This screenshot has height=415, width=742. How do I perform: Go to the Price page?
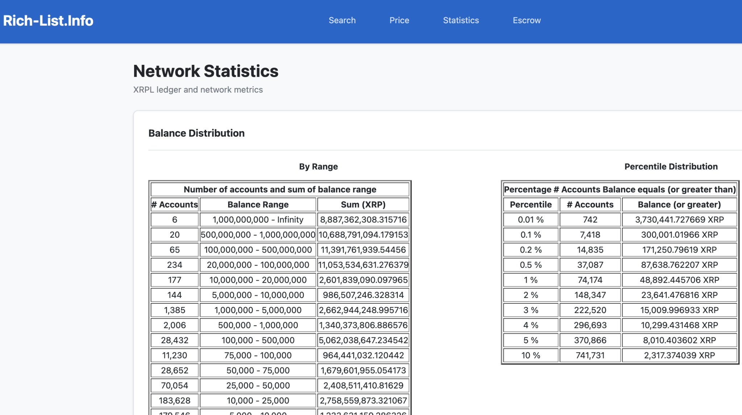[399, 20]
